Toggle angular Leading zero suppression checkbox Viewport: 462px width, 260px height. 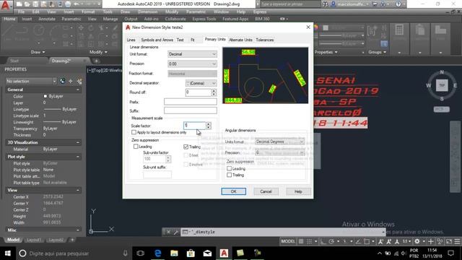(230, 168)
